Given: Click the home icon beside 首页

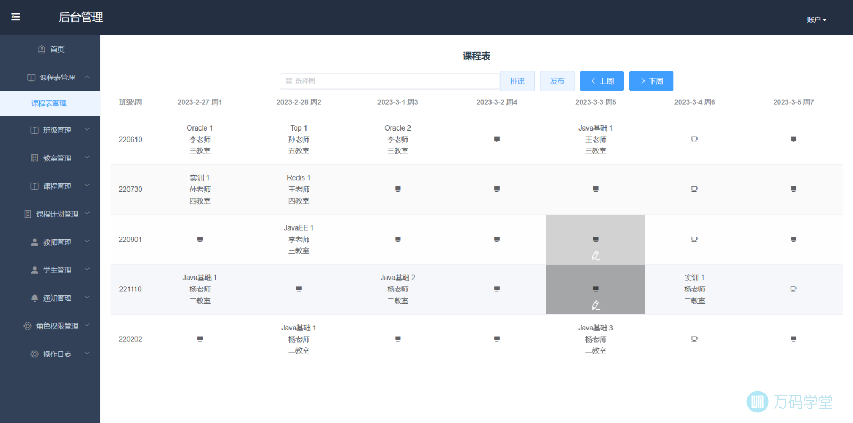Looking at the screenshot, I should pyautogui.click(x=42, y=50).
